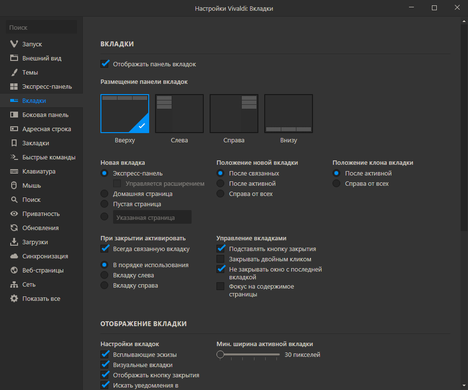Select После связанных new tab position
The width and height of the screenshot is (468, 390).
pyautogui.click(x=220, y=173)
